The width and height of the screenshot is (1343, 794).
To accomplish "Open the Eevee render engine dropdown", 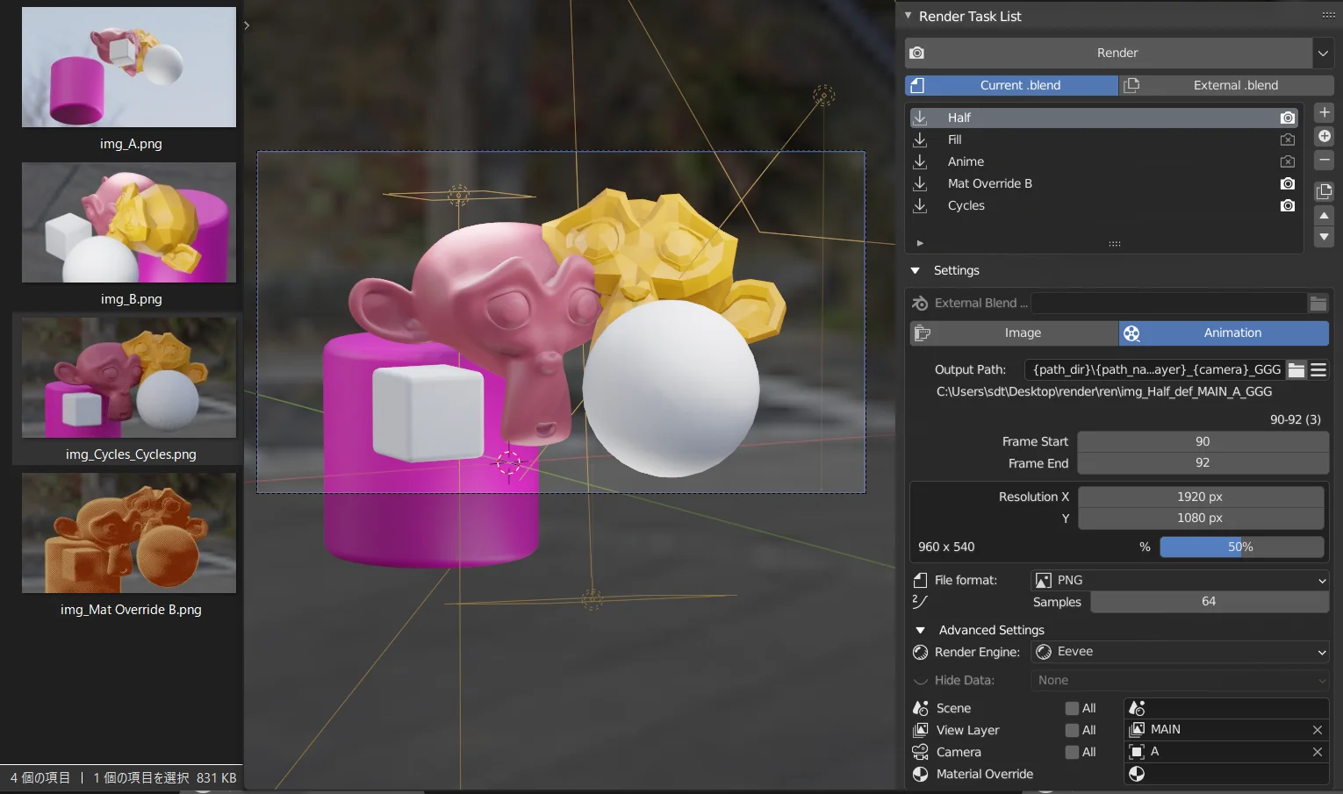I will point(1179,652).
